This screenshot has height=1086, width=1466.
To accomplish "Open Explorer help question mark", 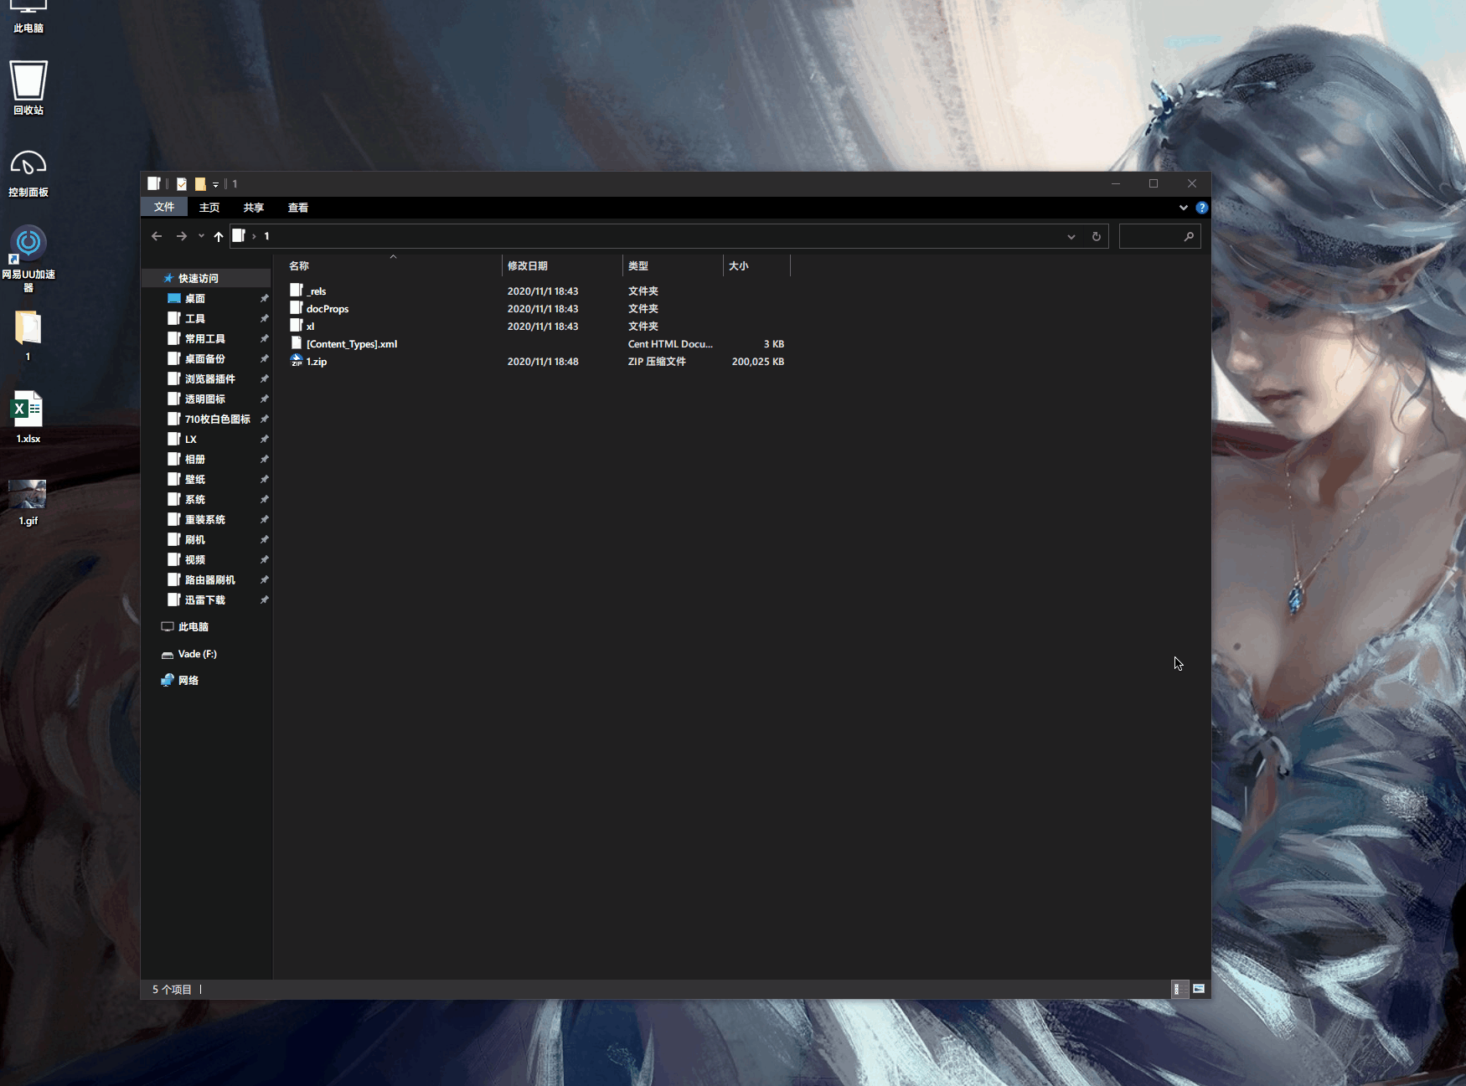I will (x=1202, y=208).
